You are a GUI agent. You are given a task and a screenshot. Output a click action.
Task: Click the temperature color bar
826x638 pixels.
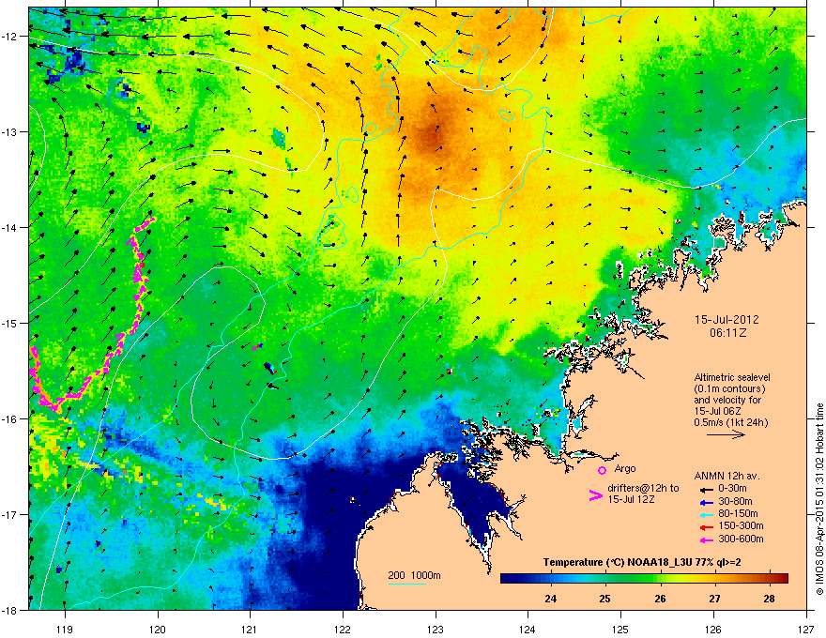pos(644,579)
